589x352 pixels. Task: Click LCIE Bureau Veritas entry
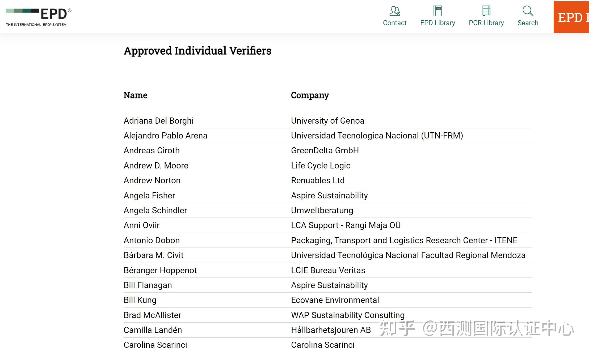[x=328, y=270]
